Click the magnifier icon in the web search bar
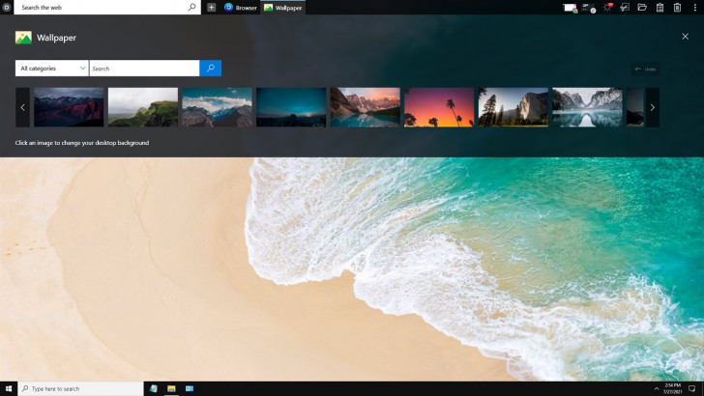The width and height of the screenshot is (704, 396). (192, 7)
